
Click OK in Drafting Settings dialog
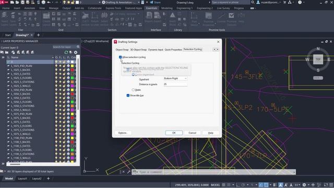(174, 133)
